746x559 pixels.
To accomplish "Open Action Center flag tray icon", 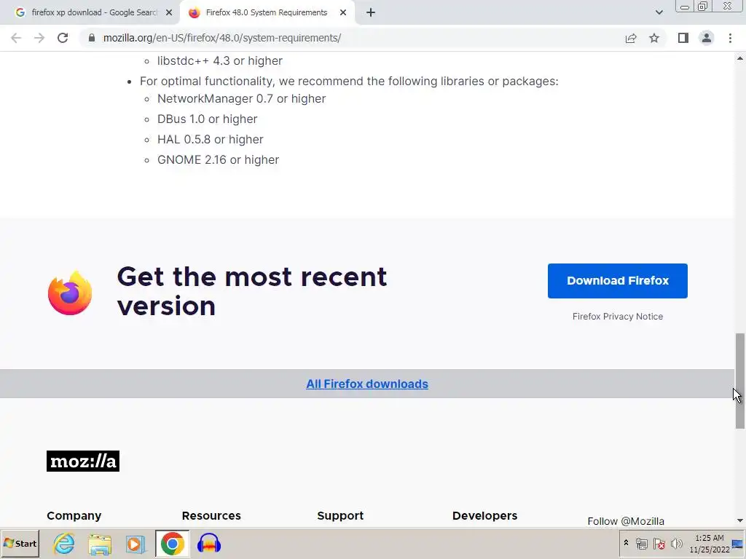I will pos(659,544).
